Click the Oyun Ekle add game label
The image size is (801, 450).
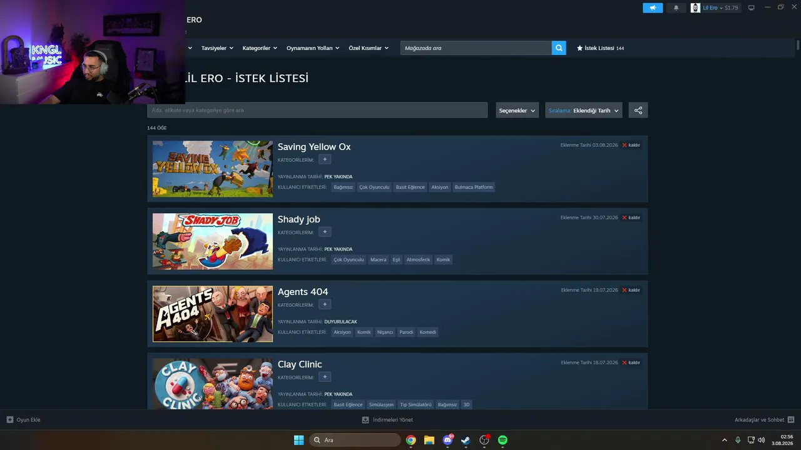pyautogui.click(x=28, y=420)
